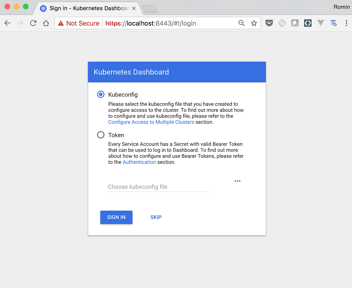Click the SKIP button
352x288 pixels.
click(x=156, y=217)
